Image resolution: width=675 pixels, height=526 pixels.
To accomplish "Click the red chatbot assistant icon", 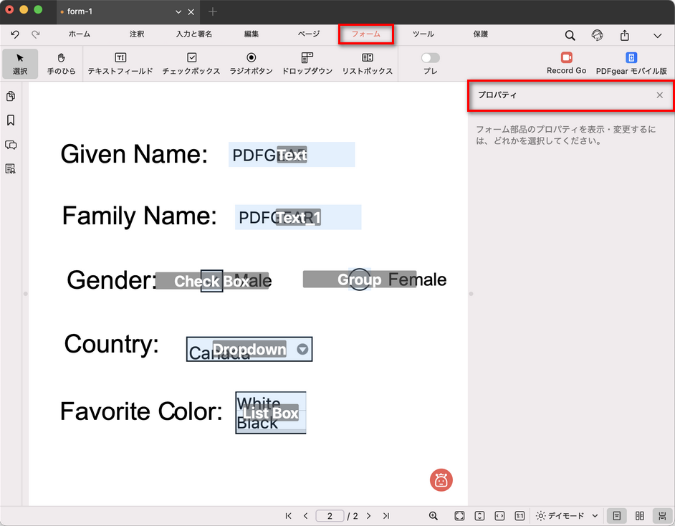I will (x=441, y=480).
